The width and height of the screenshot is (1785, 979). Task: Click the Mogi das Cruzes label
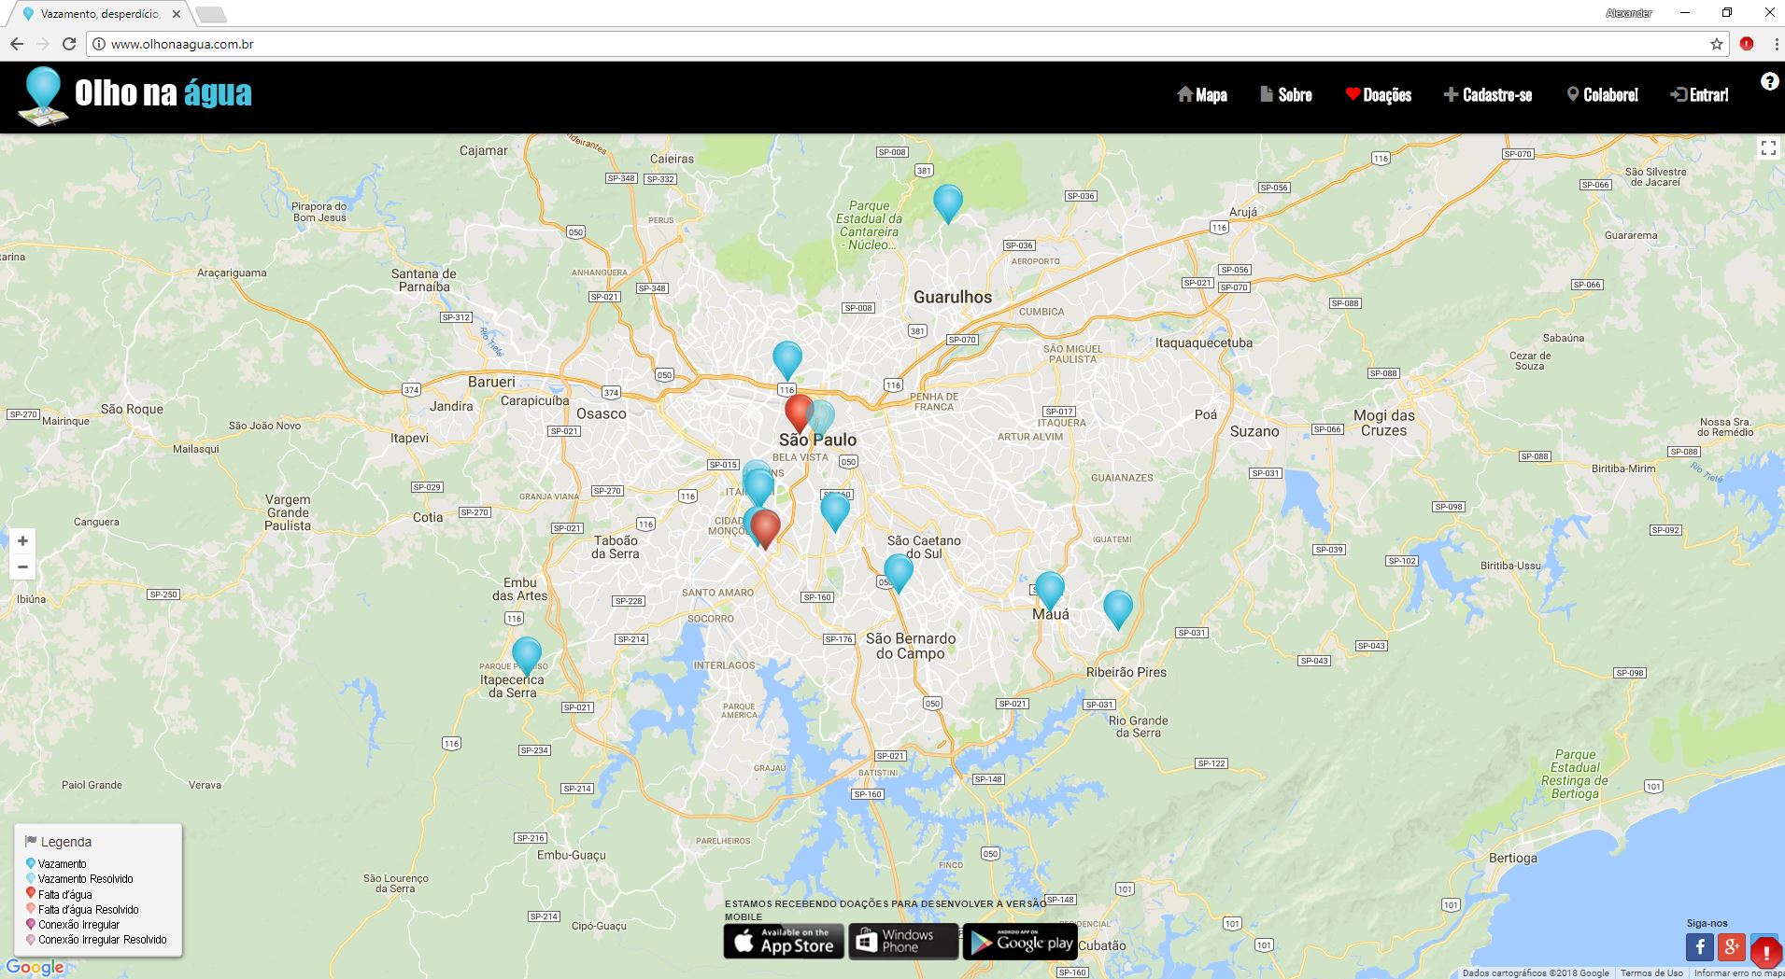[1384, 423]
